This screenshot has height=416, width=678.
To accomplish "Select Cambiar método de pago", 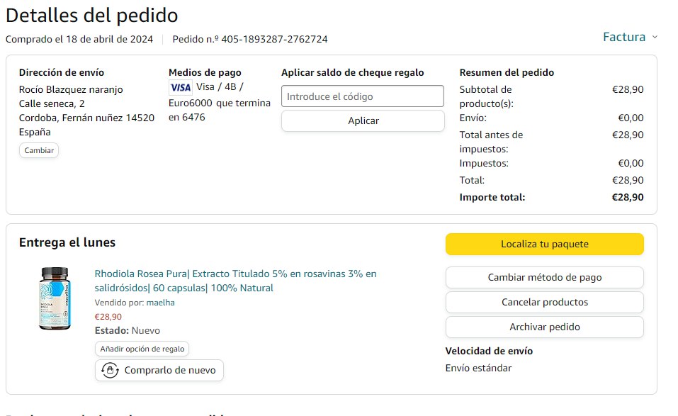I will (x=544, y=278).
